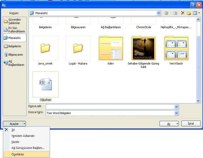
Task: Open Belgelerim from the places bar
Action: click(14, 46)
